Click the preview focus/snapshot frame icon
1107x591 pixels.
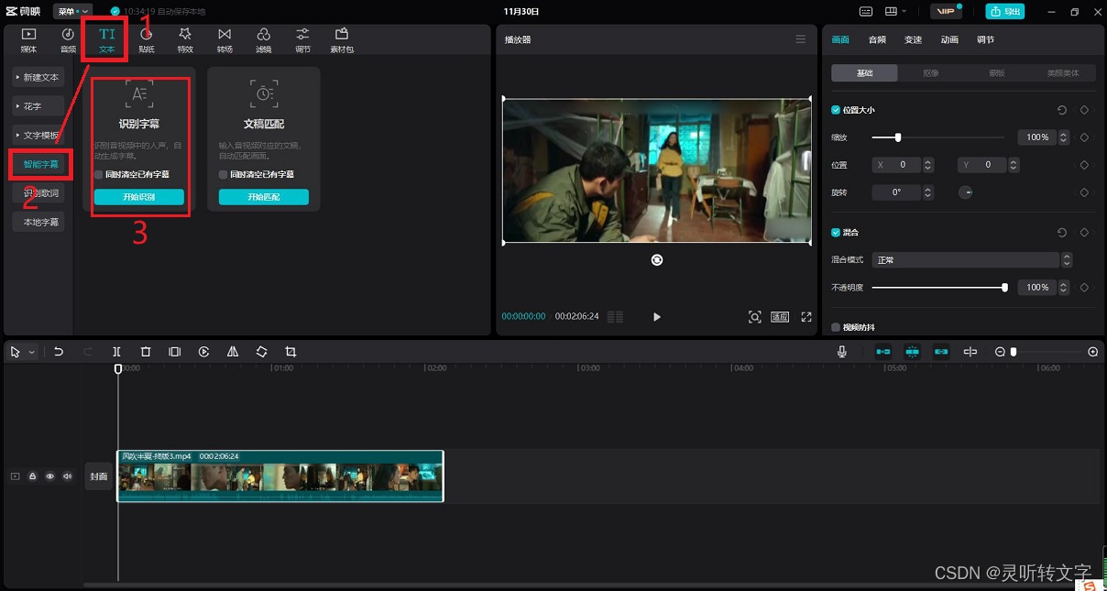coord(754,317)
